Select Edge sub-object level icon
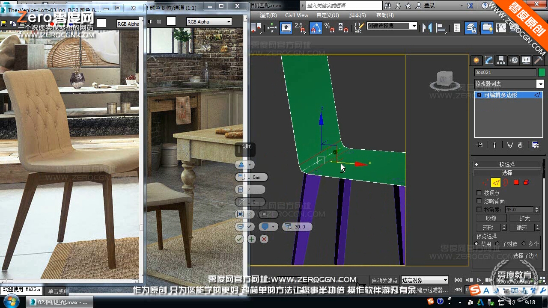 click(496, 183)
